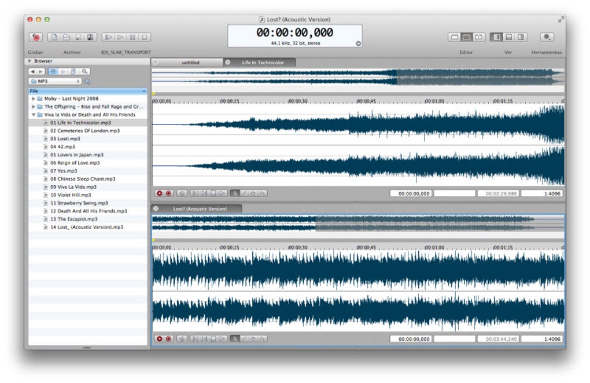The image size is (590, 383).
Task: Switch Editor to stacked horizontal layout
Action: point(467,37)
